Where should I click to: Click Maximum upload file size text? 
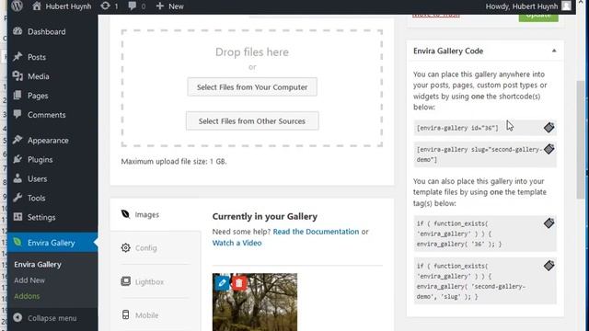click(174, 162)
